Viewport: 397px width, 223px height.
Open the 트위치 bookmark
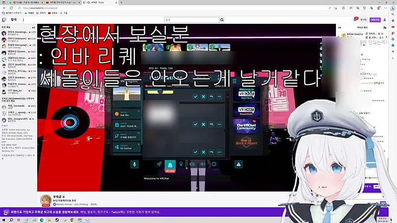(41, 13)
